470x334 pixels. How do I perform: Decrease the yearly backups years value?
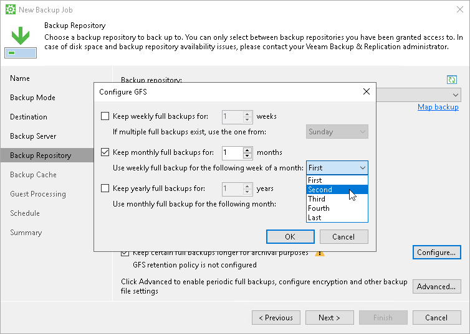point(247,192)
